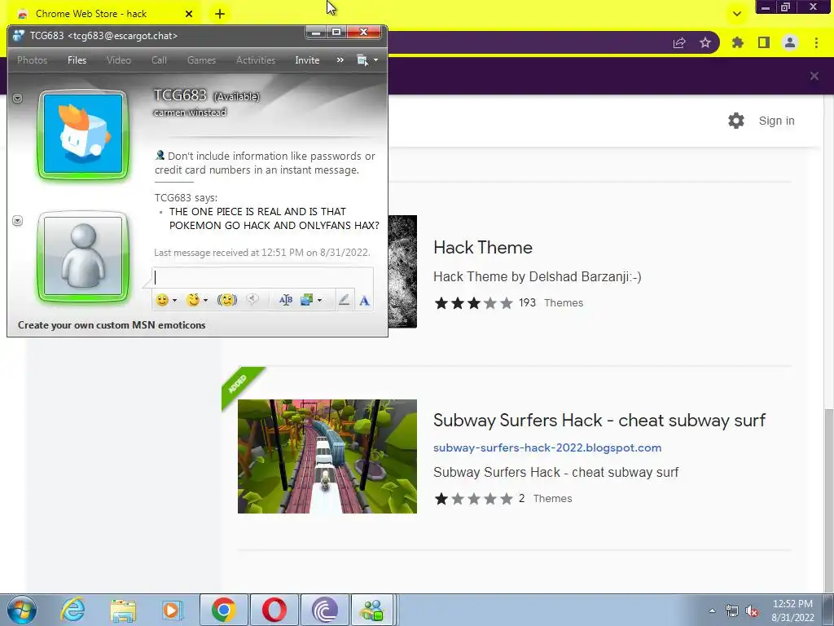Click Create your own custom MSN emoticons
This screenshot has width=834, height=626.
click(112, 325)
